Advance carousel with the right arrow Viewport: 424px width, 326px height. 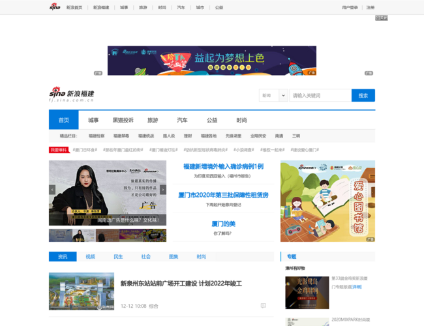coord(162,190)
